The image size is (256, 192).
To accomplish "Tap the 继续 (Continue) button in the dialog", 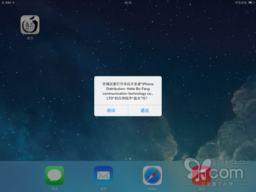I will pyautogui.click(x=111, y=111).
